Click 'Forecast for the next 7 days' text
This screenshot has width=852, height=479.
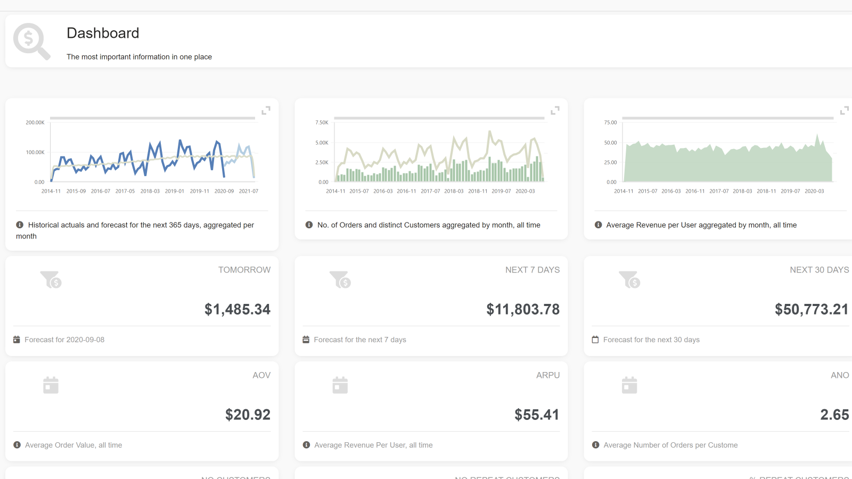click(x=360, y=340)
